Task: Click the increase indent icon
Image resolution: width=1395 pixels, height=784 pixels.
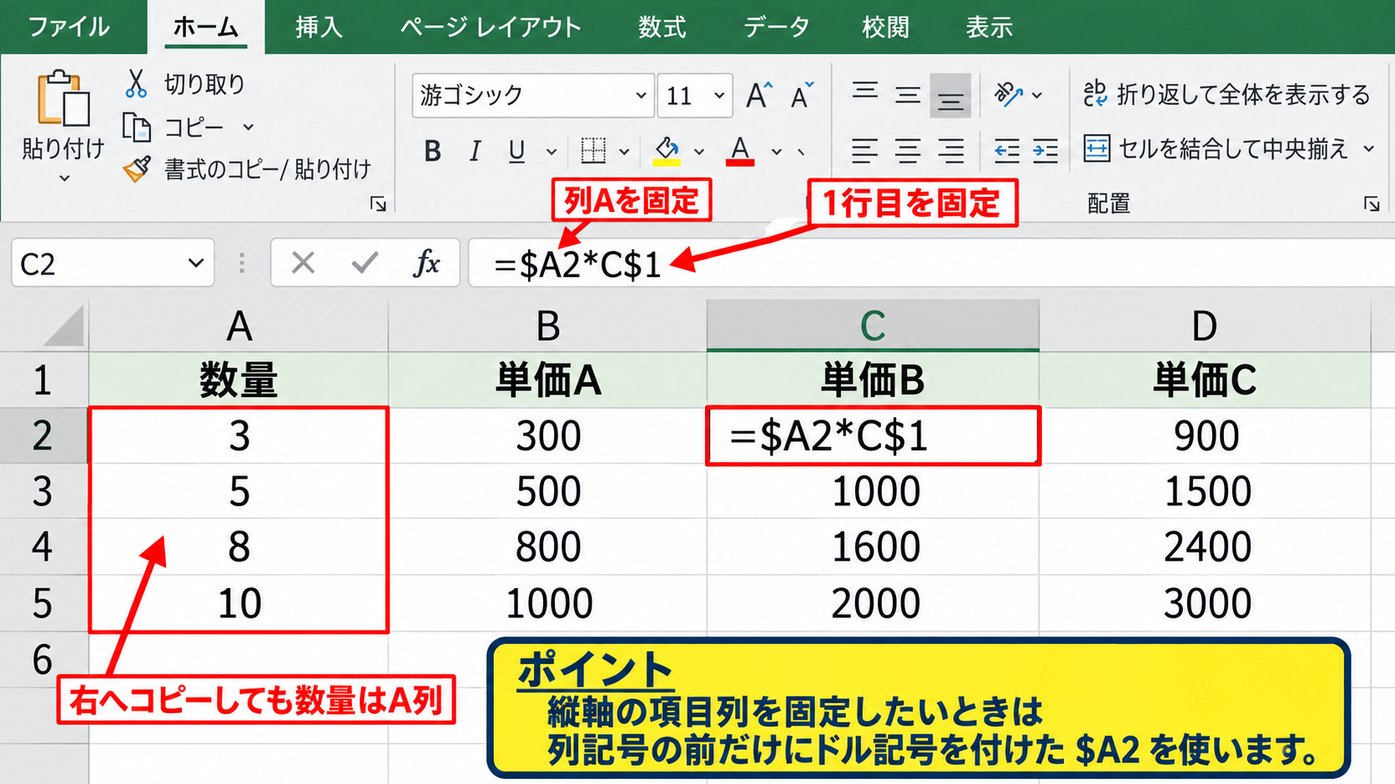Action: (x=1045, y=151)
